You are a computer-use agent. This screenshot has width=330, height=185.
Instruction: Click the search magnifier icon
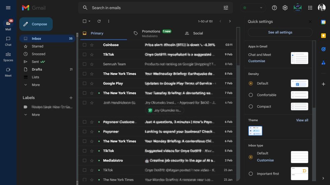click(85, 8)
